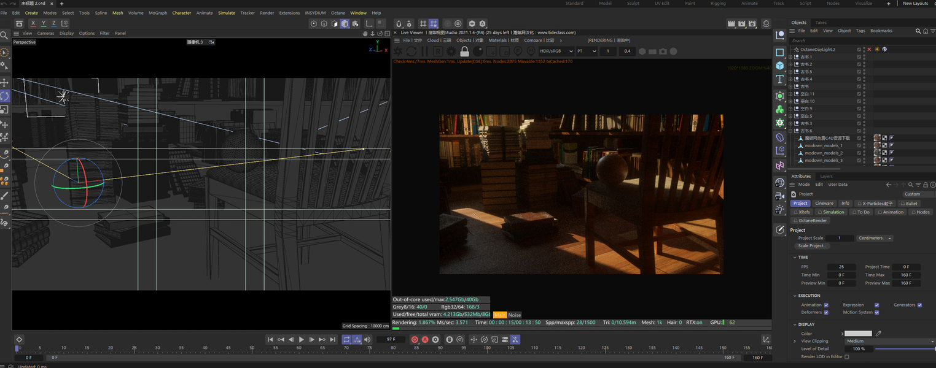The height and width of the screenshot is (368, 936).
Task: Open View Clipping Medium dropdown
Action: click(x=890, y=341)
